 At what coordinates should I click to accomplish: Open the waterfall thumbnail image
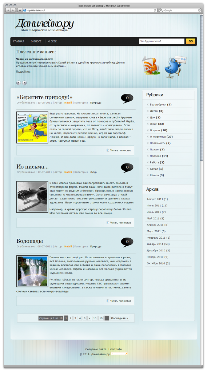32,271
